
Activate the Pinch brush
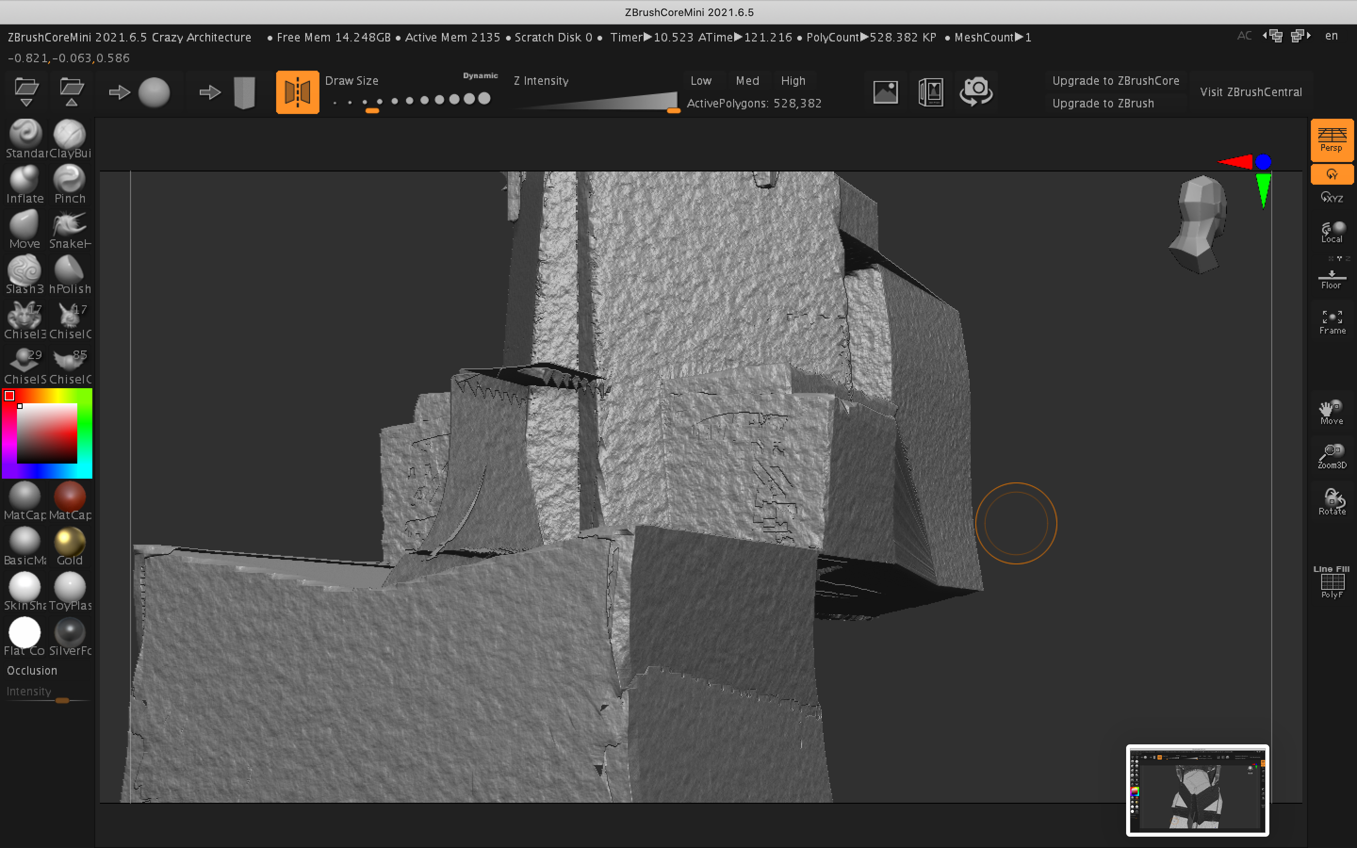(x=70, y=184)
